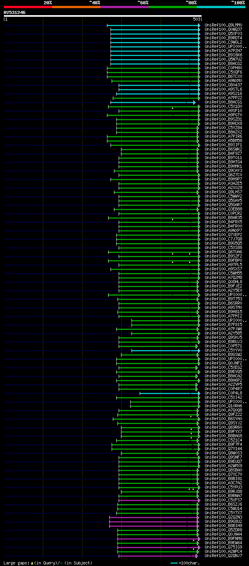Select the UniRef100_B9SZD1 label
The height and width of the screenshot is (566, 249).
click(x=223, y=119)
